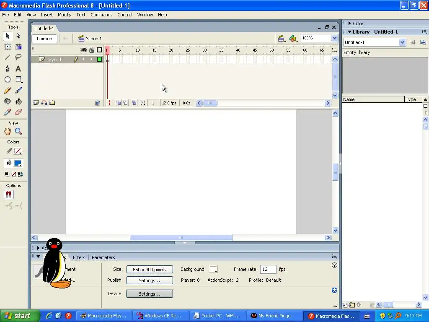Screen dimensions: 429x322
Task: Expand the Actions panel triangle
Action: point(38,248)
